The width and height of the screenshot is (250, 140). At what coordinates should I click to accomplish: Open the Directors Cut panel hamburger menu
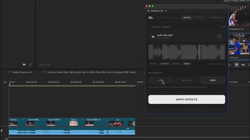point(166,11)
